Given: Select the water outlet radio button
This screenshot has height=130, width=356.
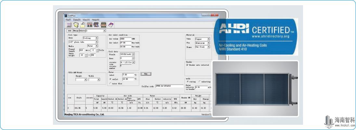Looking at the screenshot, I should [110, 79].
